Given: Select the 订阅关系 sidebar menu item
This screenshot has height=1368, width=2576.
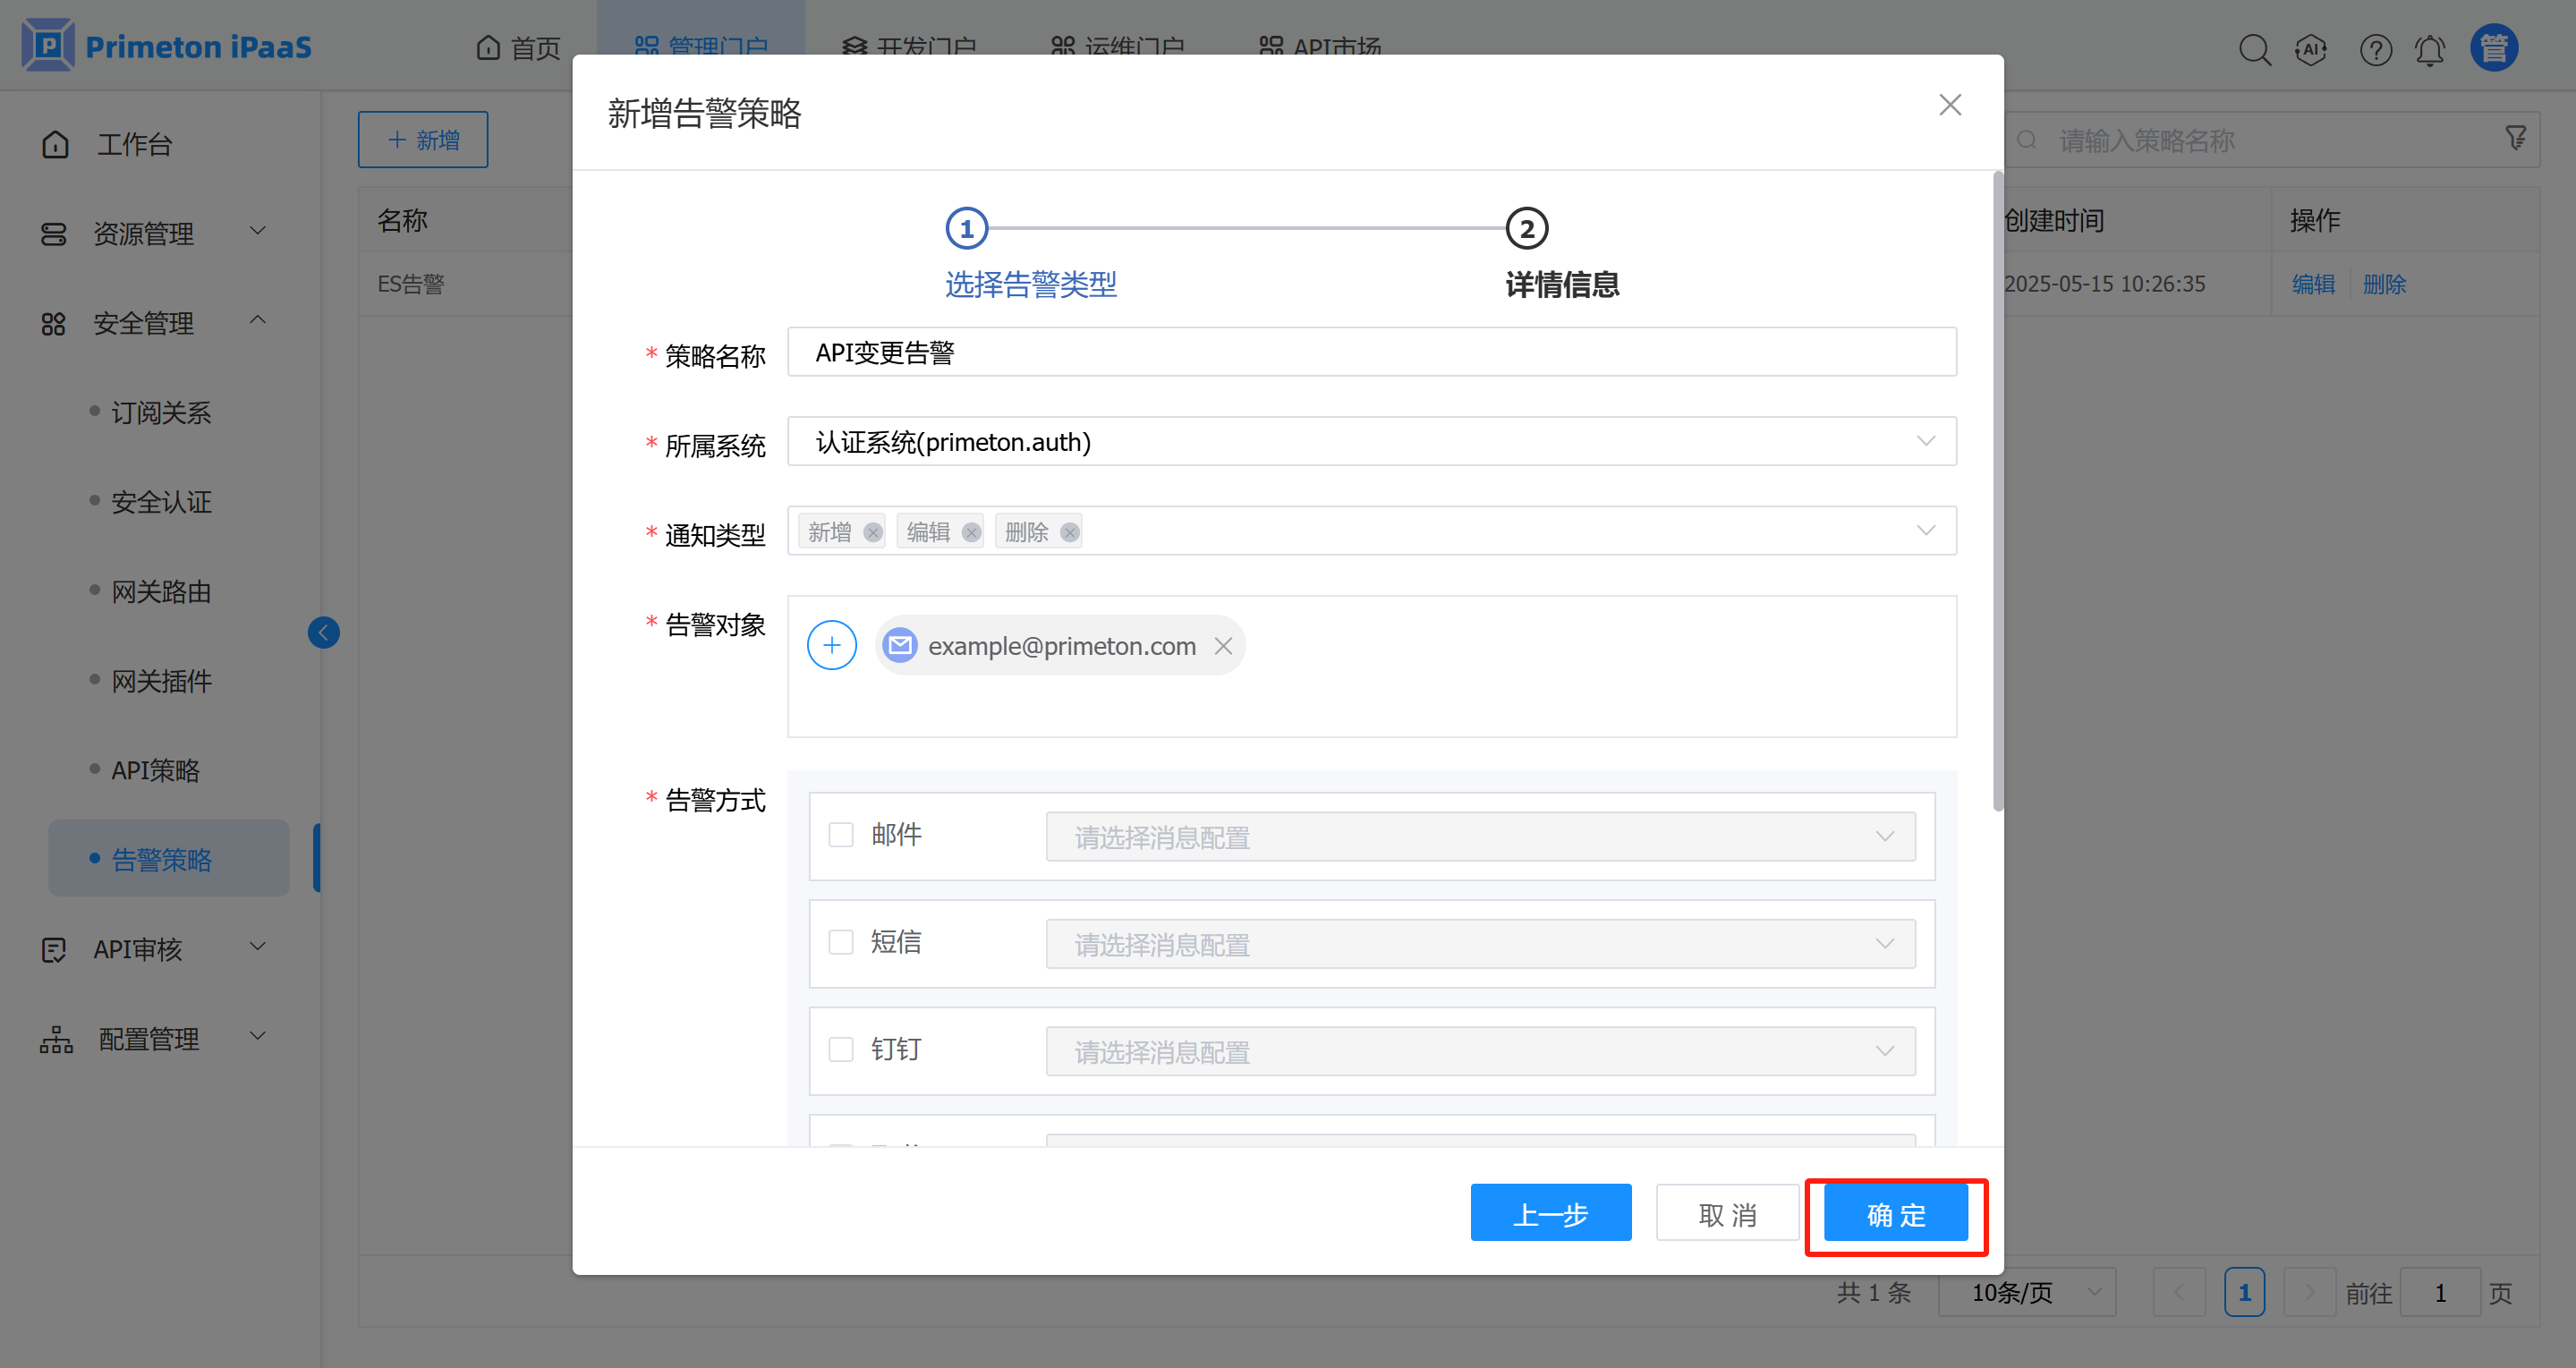Looking at the screenshot, I should (161, 412).
